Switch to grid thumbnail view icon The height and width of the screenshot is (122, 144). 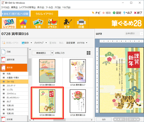coord(88,53)
